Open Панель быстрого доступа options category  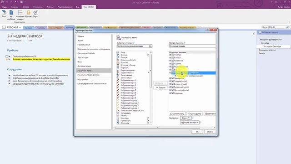point(88,75)
